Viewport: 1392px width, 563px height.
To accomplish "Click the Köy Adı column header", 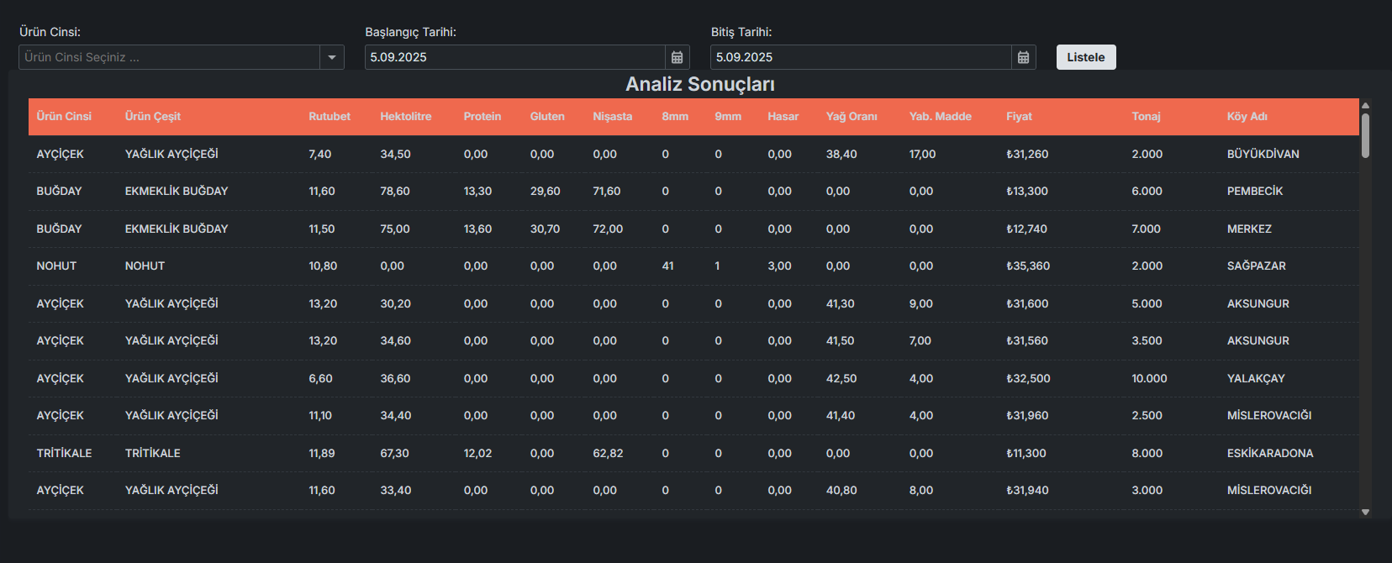I will point(1247,117).
